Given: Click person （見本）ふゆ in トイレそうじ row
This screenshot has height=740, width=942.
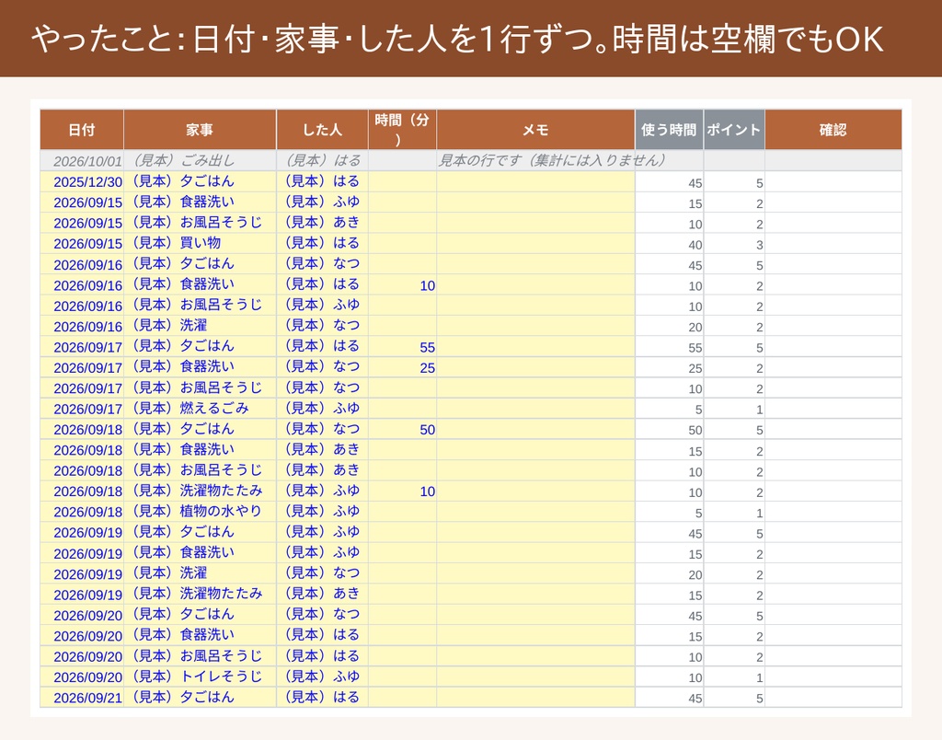Looking at the screenshot, I should (x=322, y=676).
